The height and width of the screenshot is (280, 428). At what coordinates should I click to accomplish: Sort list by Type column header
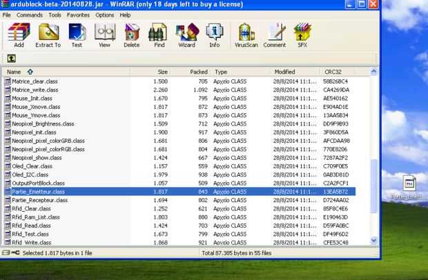[241, 72]
